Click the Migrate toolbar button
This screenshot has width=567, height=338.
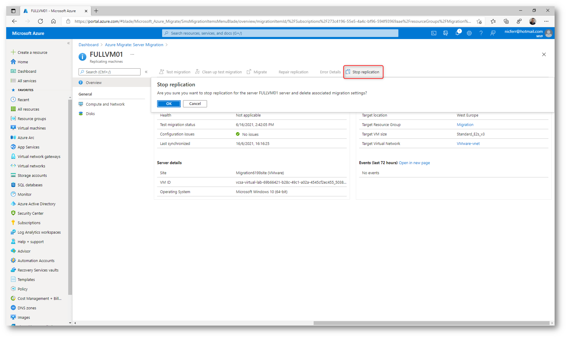257,72
